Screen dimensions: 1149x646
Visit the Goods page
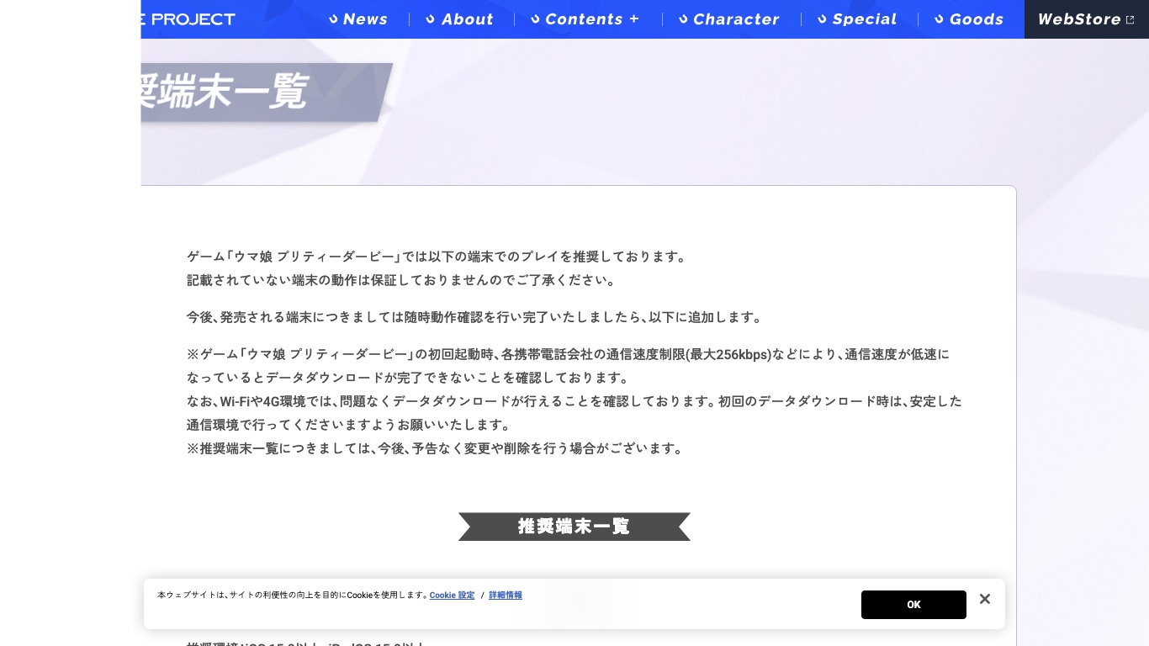tap(969, 19)
